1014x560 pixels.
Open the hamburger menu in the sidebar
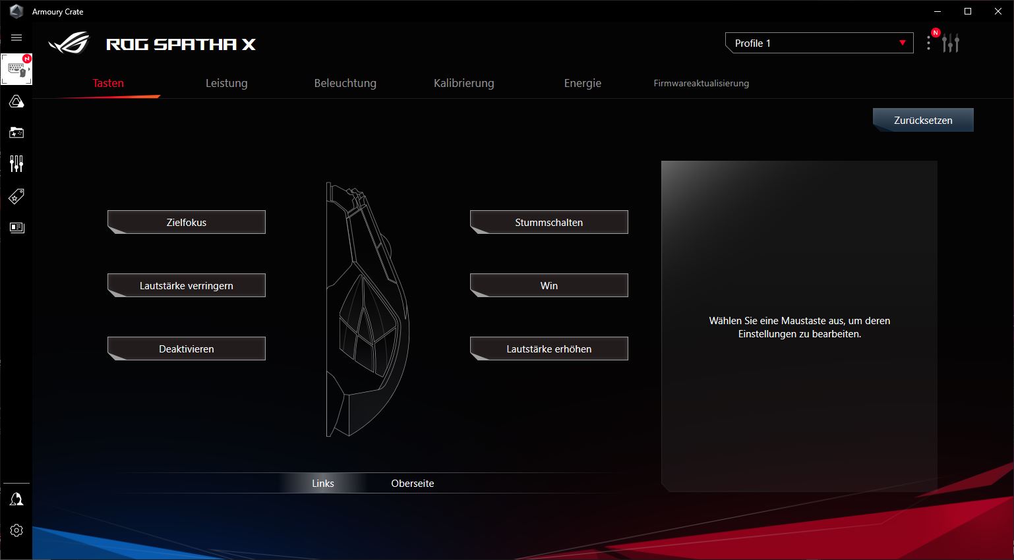coord(16,38)
